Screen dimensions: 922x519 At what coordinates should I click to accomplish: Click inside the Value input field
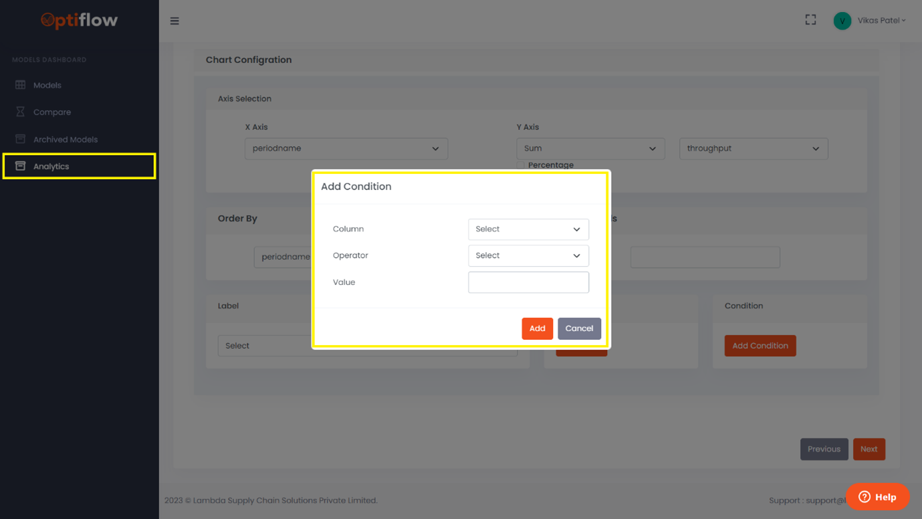[x=528, y=282]
